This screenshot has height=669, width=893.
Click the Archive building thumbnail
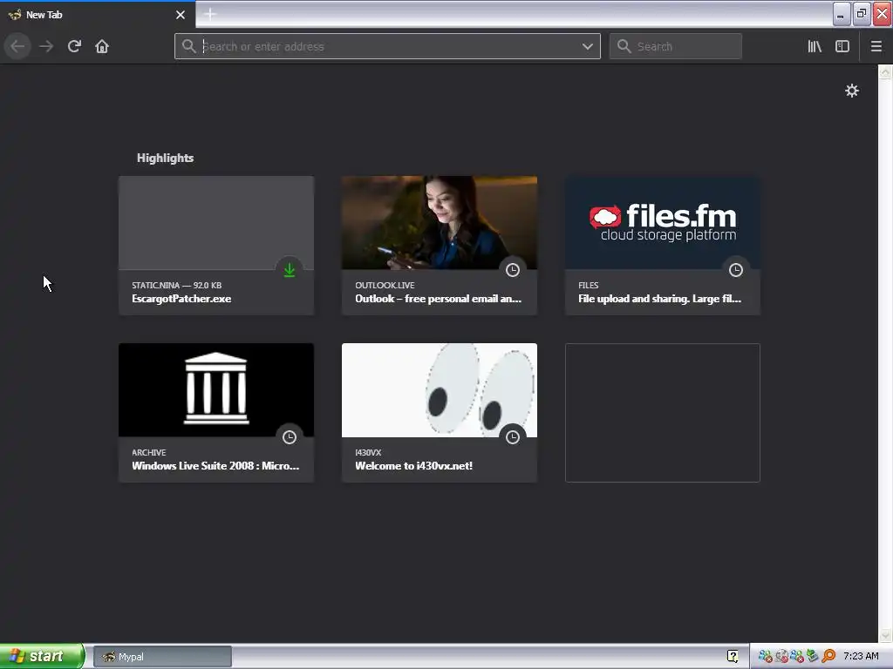(216, 389)
